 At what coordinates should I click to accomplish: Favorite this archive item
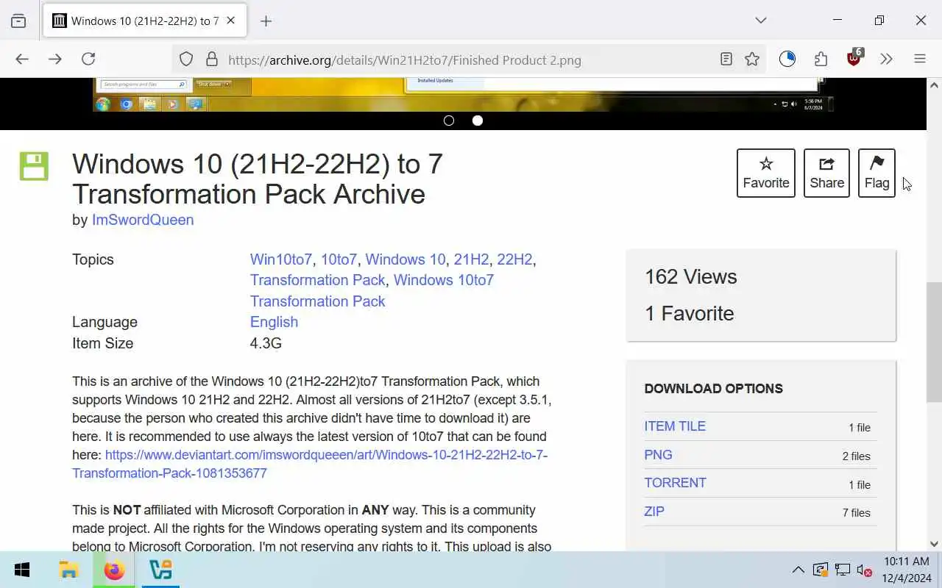tap(766, 173)
